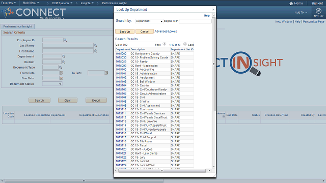This screenshot has height=183, width=326.
Task: Click Export button
Action: 96,100
